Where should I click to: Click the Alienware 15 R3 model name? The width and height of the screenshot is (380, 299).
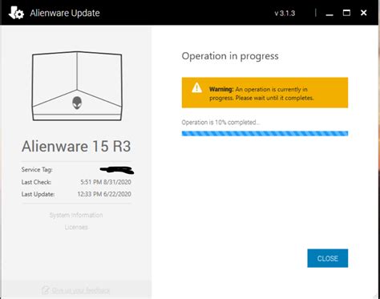coord(76,146)
